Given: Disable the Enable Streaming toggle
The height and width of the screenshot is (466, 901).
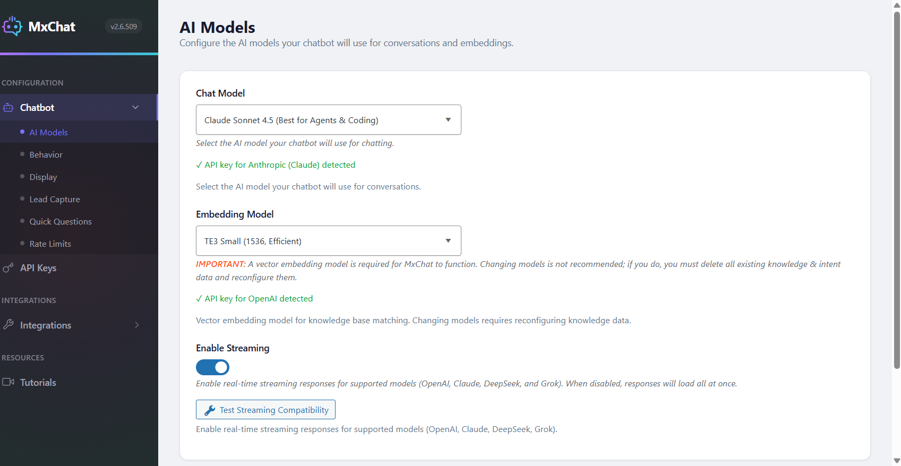Looking at the screenshot, I should click(x=212, y=367).
